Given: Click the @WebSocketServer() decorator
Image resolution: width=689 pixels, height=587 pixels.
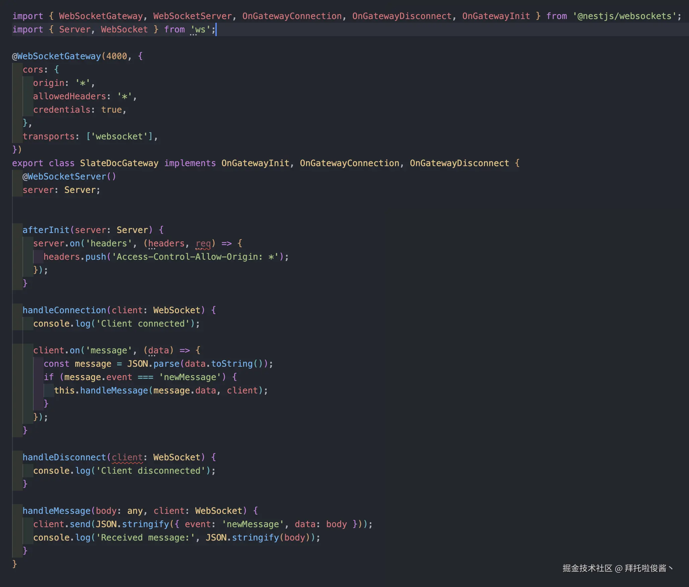Looking at the screenshot, I should [69, 177].
